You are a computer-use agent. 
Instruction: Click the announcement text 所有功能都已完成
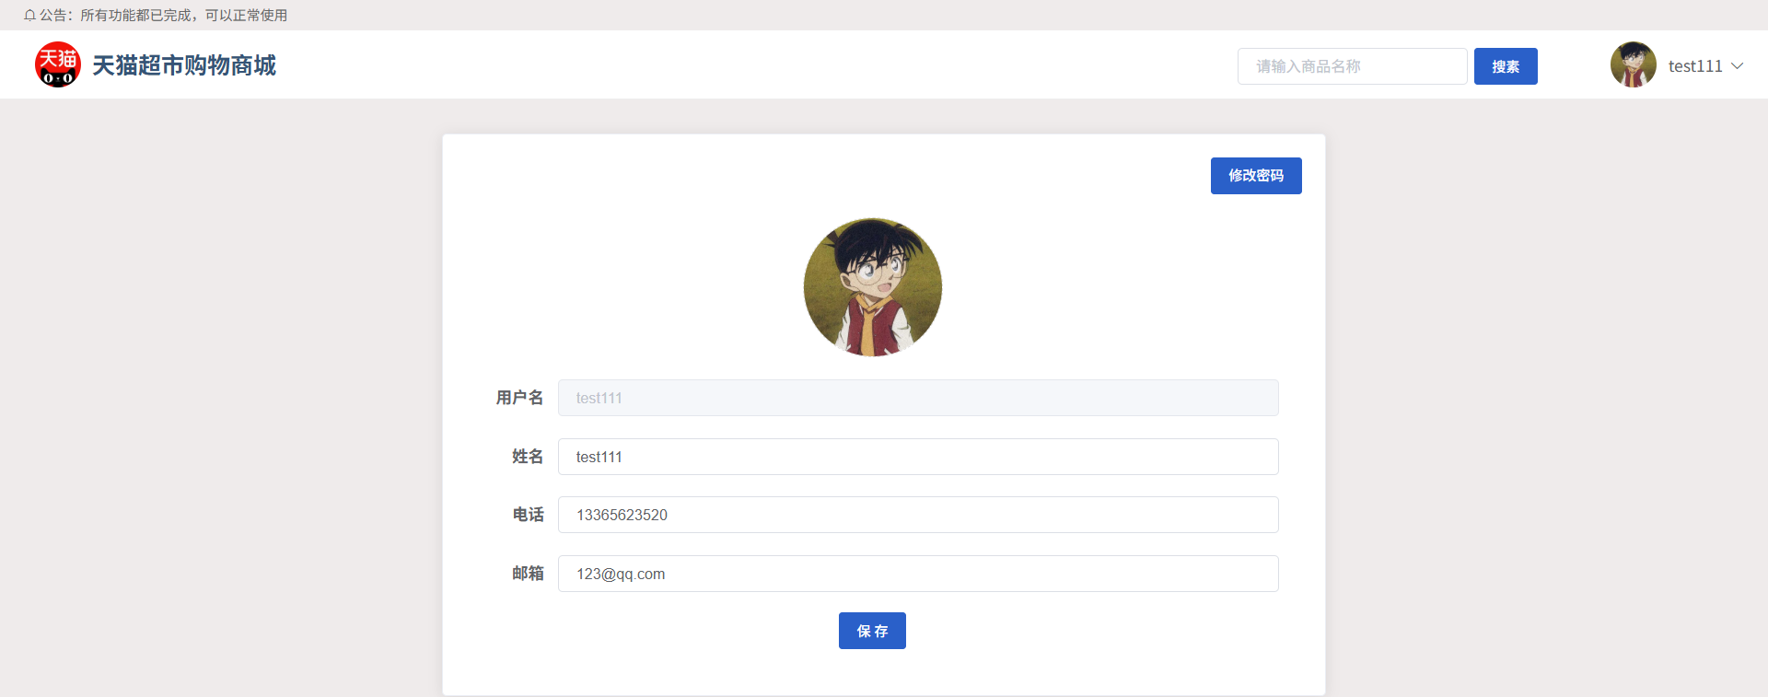[x=135, y=16]
